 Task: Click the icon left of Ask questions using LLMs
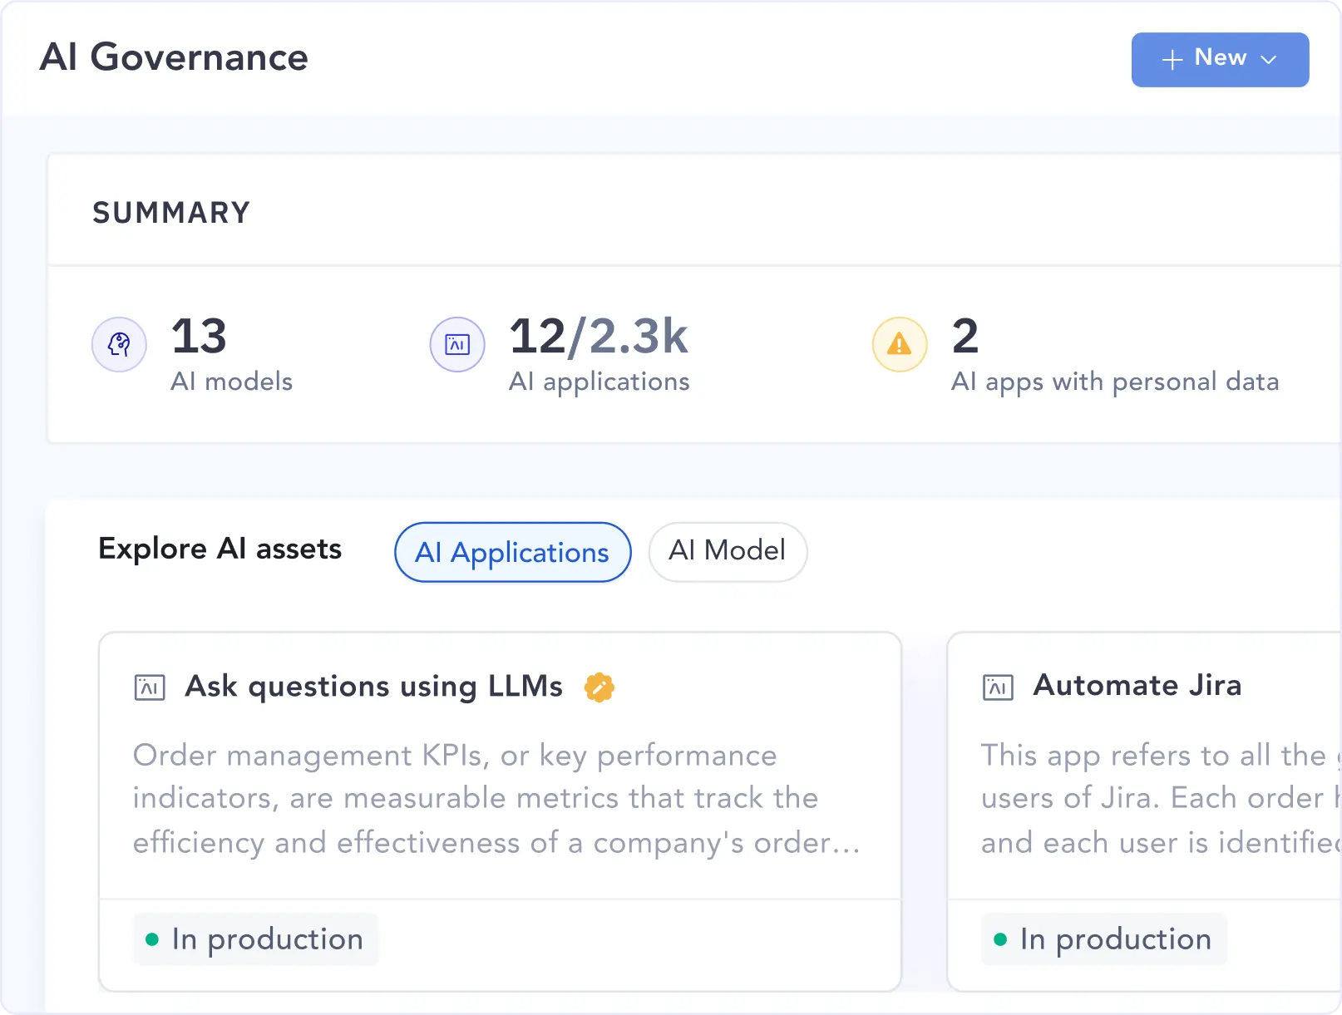[x=150, y=687]
